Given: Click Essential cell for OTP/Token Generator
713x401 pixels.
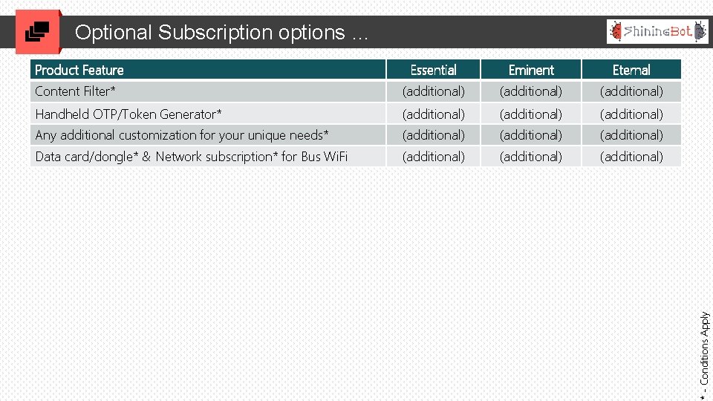Looking at the screenshot, I should (433, 114).
